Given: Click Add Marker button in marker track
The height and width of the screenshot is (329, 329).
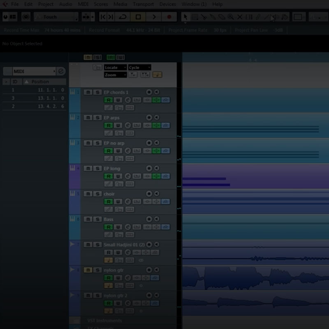Looking at the screenshot, I should 133,75.
